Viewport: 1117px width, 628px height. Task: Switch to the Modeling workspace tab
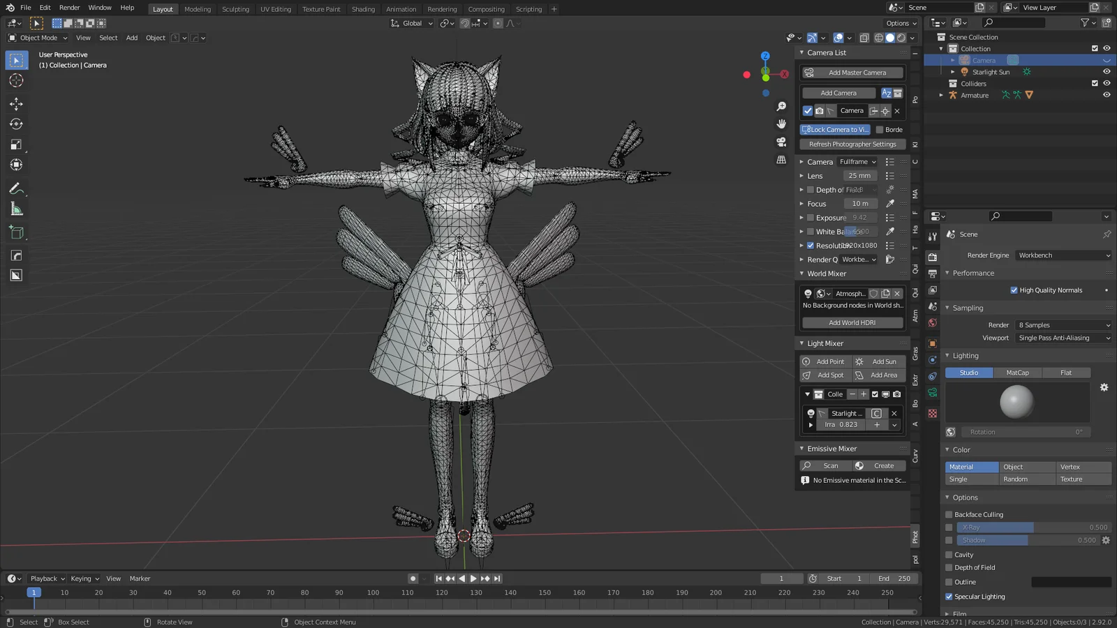198,9
